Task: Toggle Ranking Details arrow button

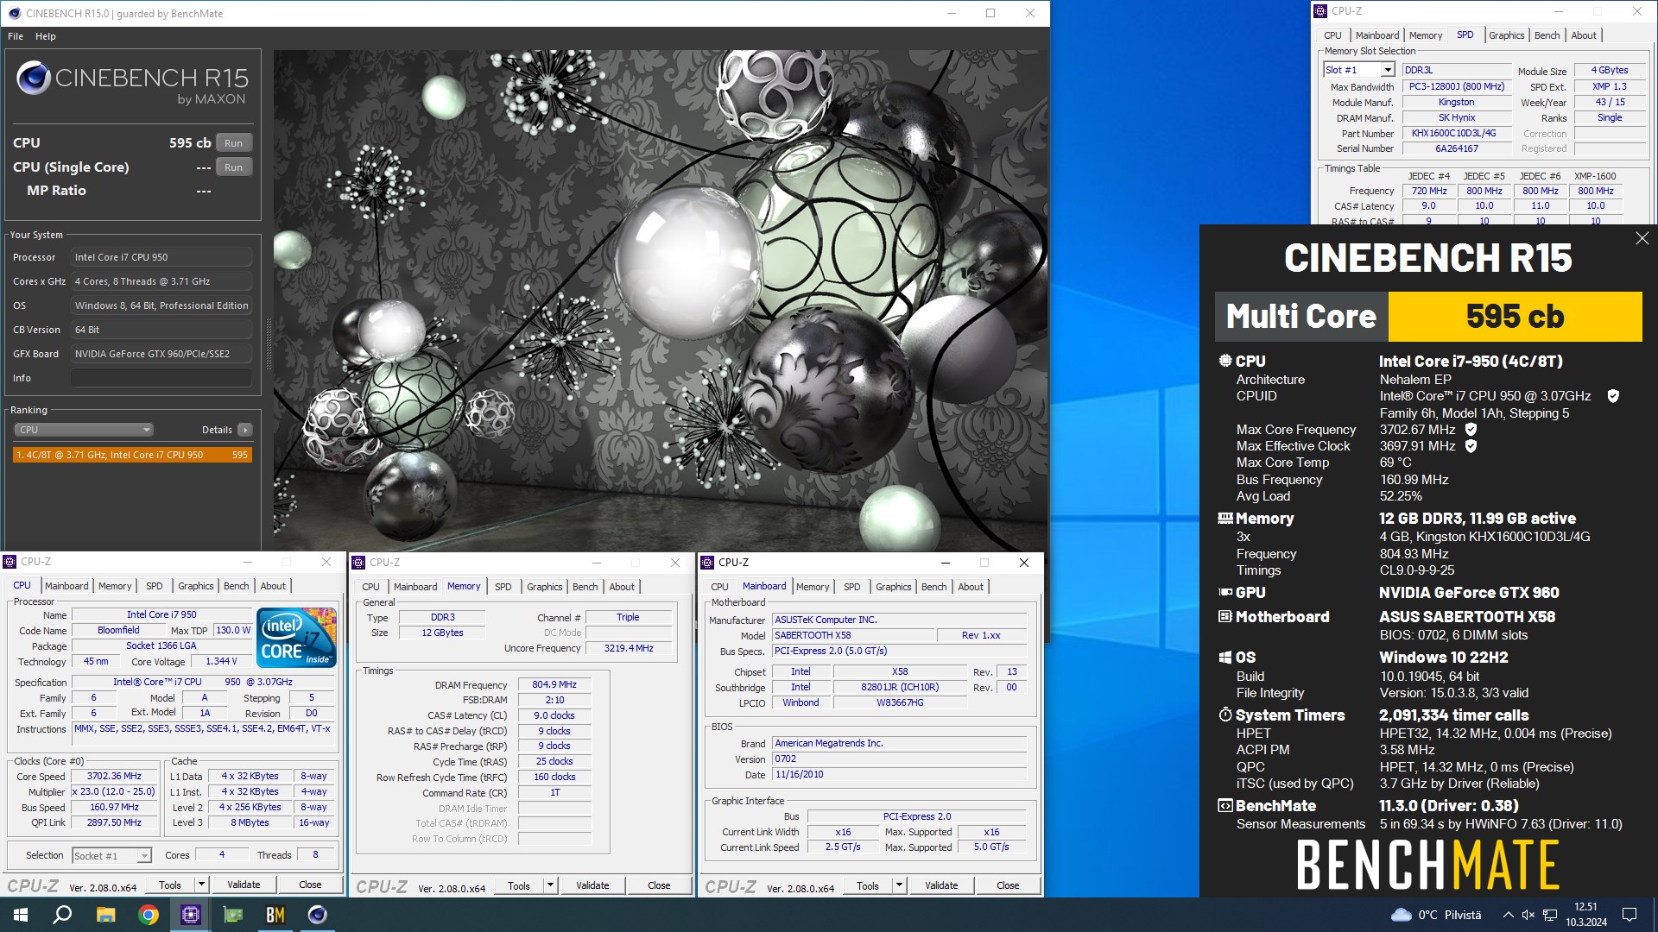Action: pyautogui.click(x=245, y=430)
